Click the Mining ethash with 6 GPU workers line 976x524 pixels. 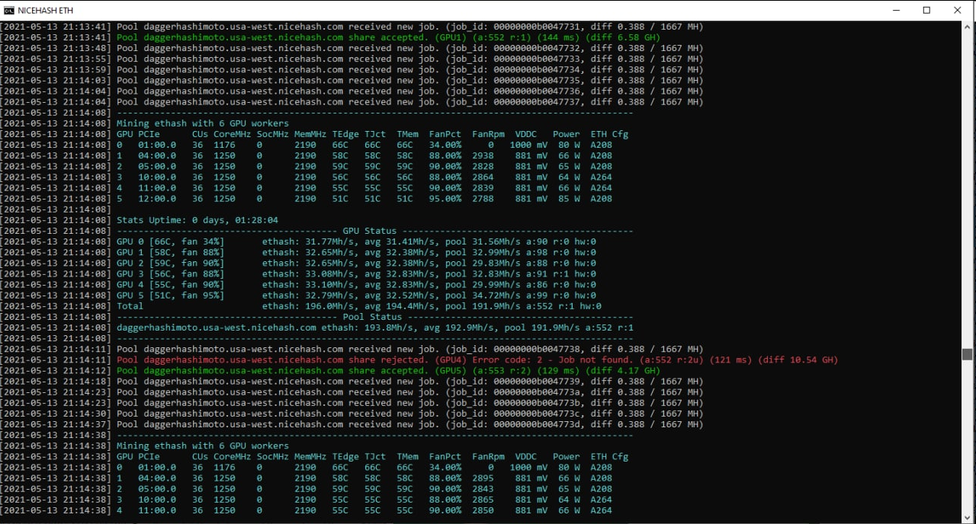click(x=203, y=123)
